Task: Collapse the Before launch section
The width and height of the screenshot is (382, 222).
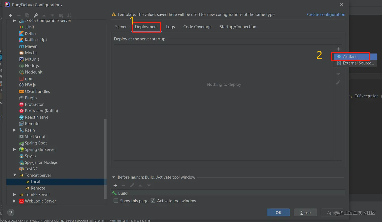Action: 114,177
